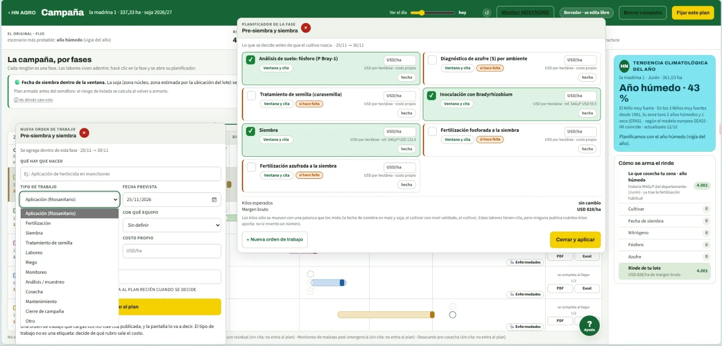The height and width of the screenshot is (346, 722).
Task: Close the Nueva orden de trabajo dialog
Action: [84, 133]
